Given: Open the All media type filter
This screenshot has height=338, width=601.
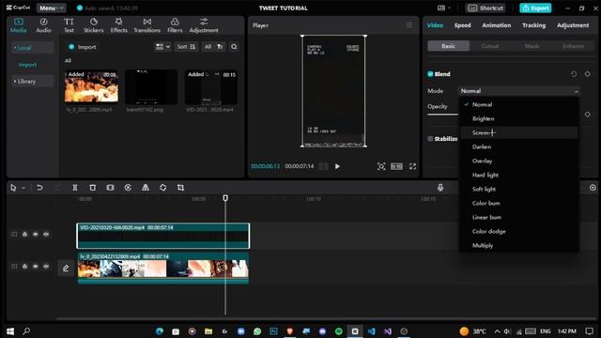Looking at the screenshot, I should tap(208, 47).
